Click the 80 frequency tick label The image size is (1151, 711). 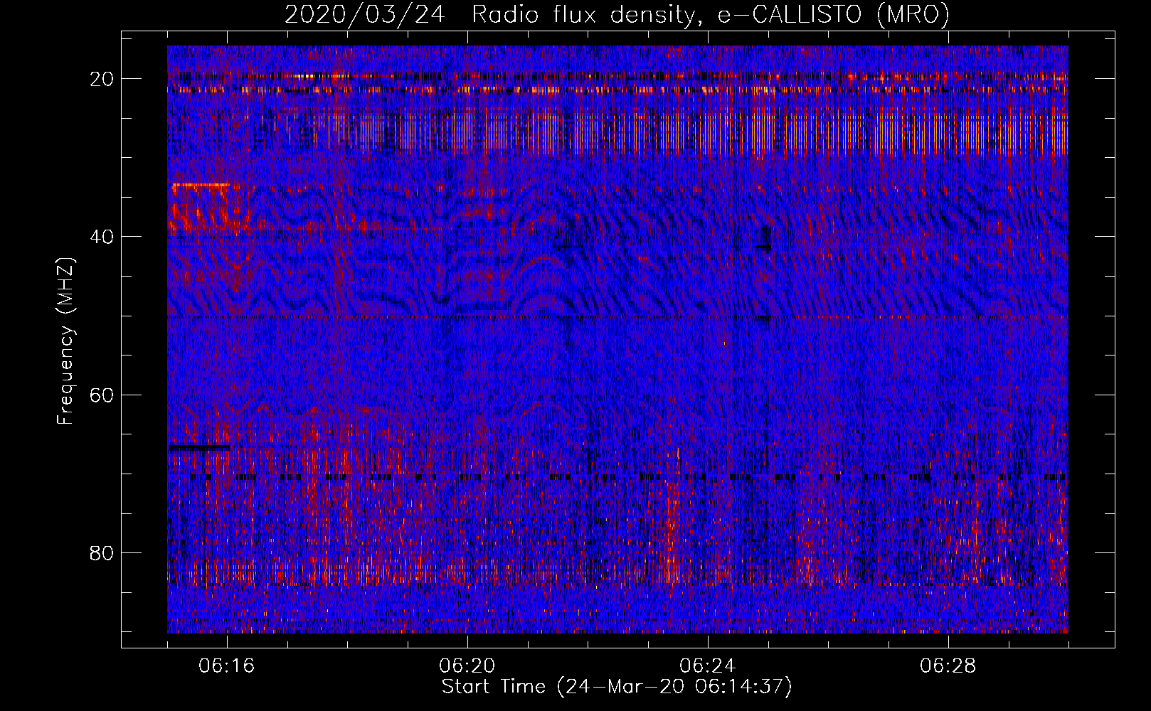pyautogui.click(x=102, y=553)
